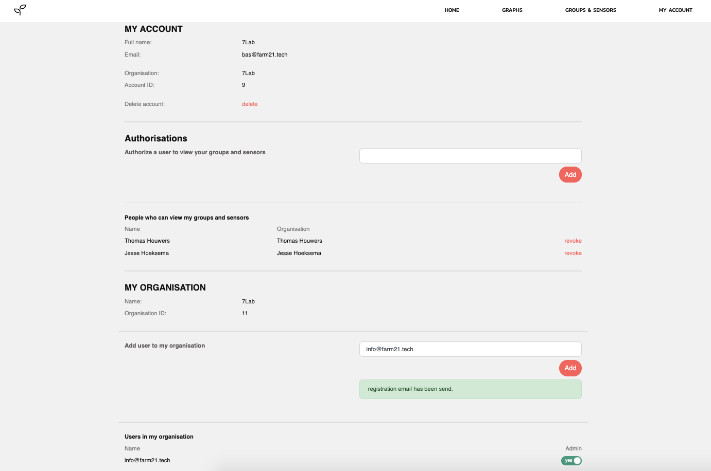Revoke access for Thomas Houwers
The width and height of the screenshot is (711, 471).
click(573, 241)
